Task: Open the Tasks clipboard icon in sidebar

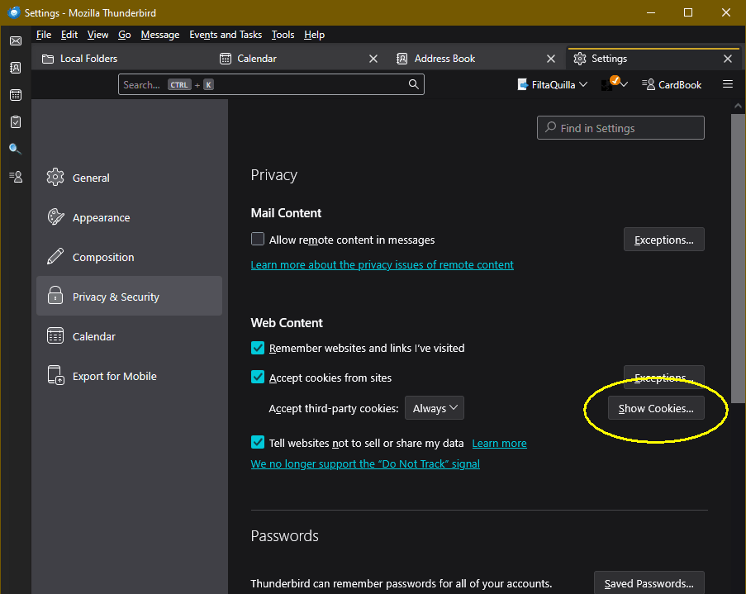Action: pos(16,122)
